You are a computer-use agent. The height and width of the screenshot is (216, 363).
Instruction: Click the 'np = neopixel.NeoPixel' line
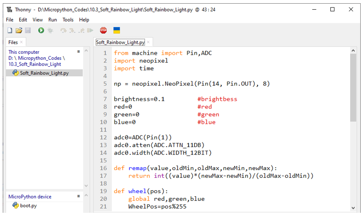(x=192, y=84)
